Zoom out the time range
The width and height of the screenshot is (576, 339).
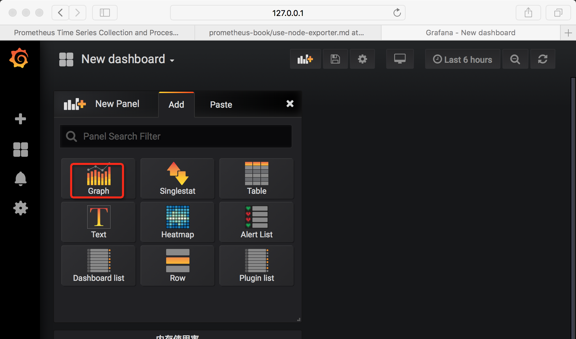pos(515,59)
